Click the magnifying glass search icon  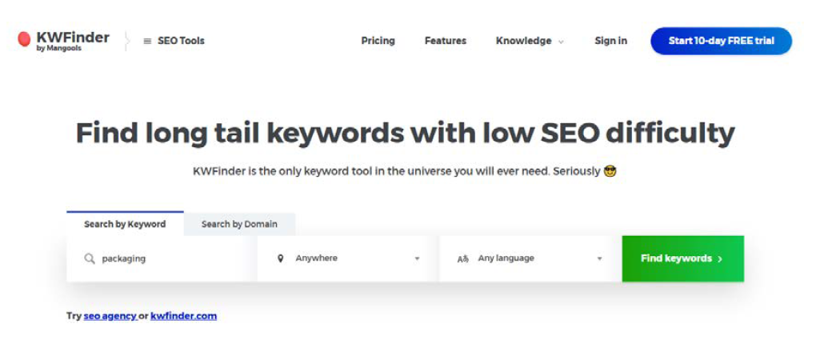(90, 258)
